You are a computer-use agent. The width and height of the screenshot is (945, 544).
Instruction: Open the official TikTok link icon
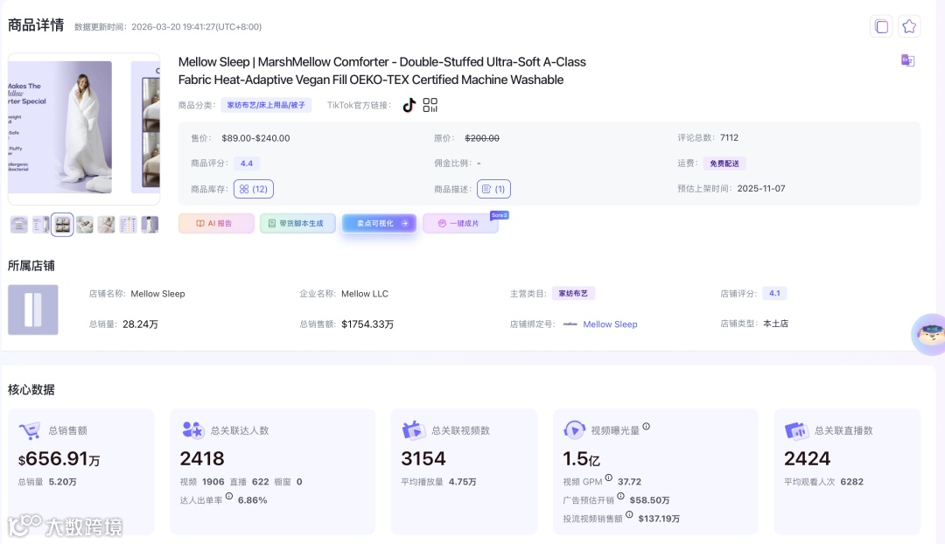click(409, 105)
